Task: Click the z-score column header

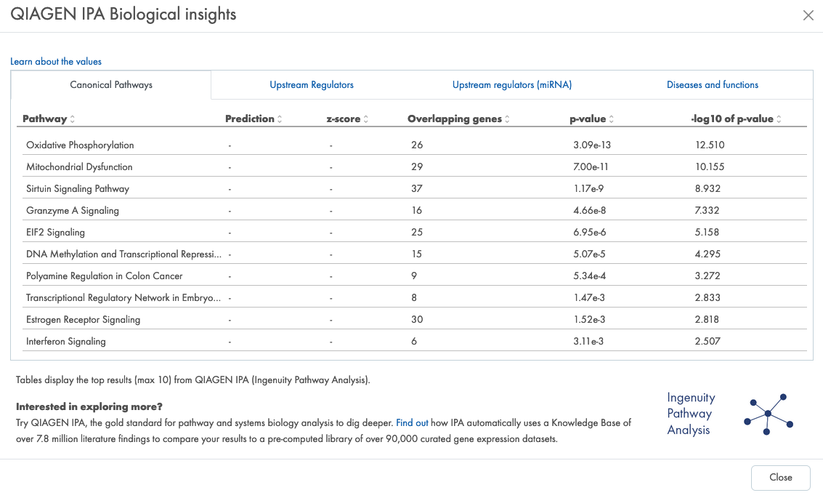Action: [344, 119]
